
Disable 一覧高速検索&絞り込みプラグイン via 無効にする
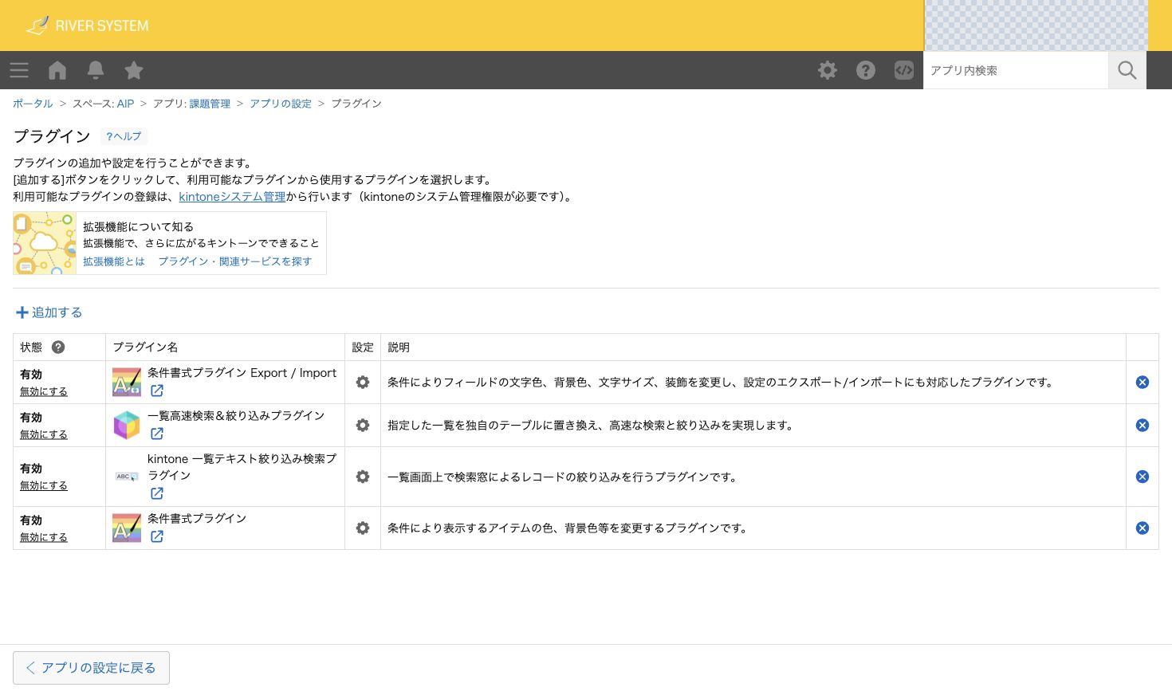pos(44,434)
